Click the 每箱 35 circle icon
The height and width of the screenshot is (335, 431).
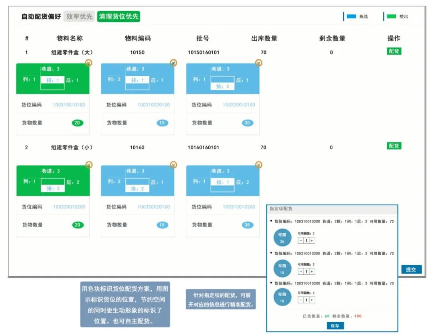(x=282, y=238)
